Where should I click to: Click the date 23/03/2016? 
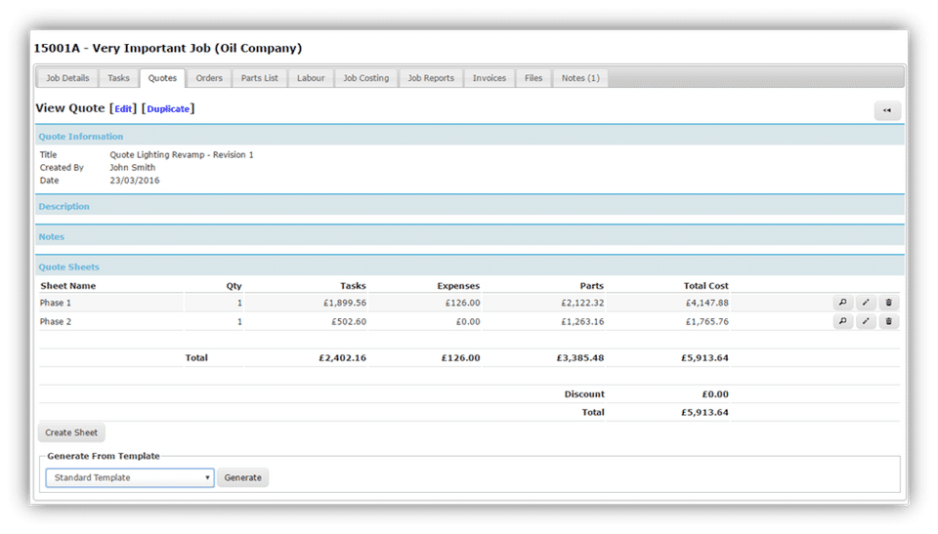135,180
